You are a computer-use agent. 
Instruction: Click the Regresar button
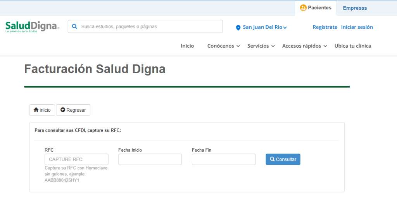pyautogui.click(x=73, y=110)
